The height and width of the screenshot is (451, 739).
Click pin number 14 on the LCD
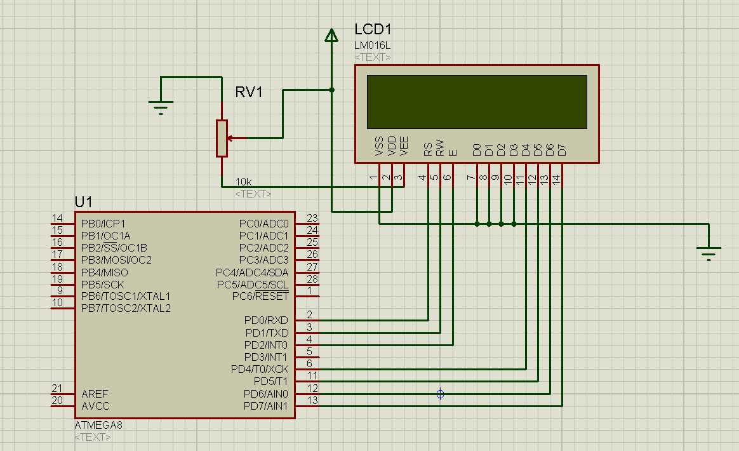coord(557,179)
